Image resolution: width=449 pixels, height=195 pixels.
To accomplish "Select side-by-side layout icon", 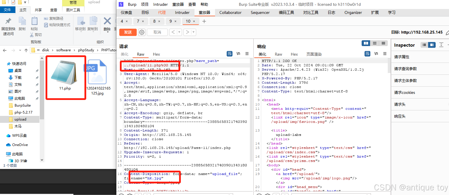I will (x=366, y=43).
